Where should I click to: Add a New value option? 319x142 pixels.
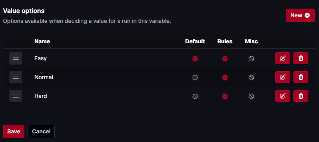[x=300, y=15]
